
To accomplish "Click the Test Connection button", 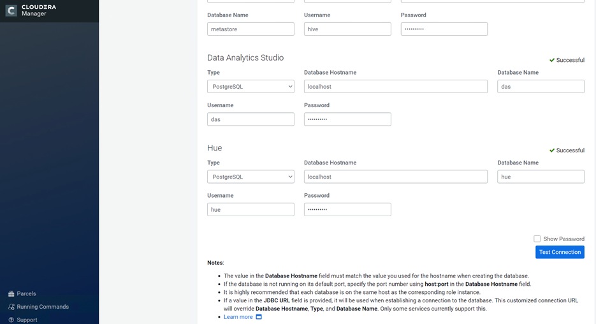I will [560, 252].
